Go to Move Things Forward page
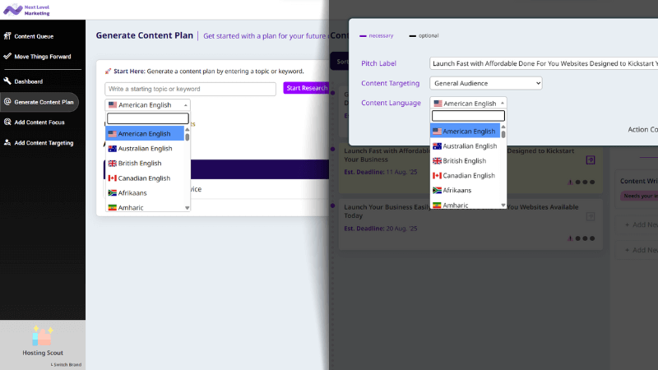The width and height of the screenshot is (658, 370). pyautogui.click(x=42, y=57)
